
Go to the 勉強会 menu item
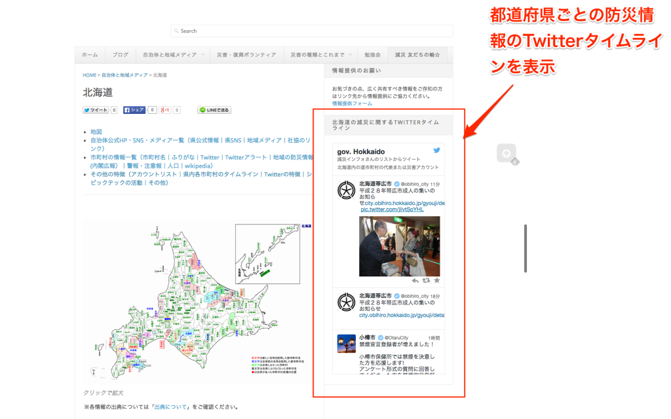click(x=372, y=55)
